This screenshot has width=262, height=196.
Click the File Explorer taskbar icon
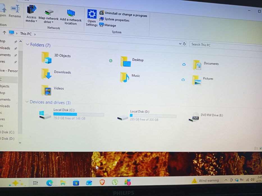[x=63, y=183]
